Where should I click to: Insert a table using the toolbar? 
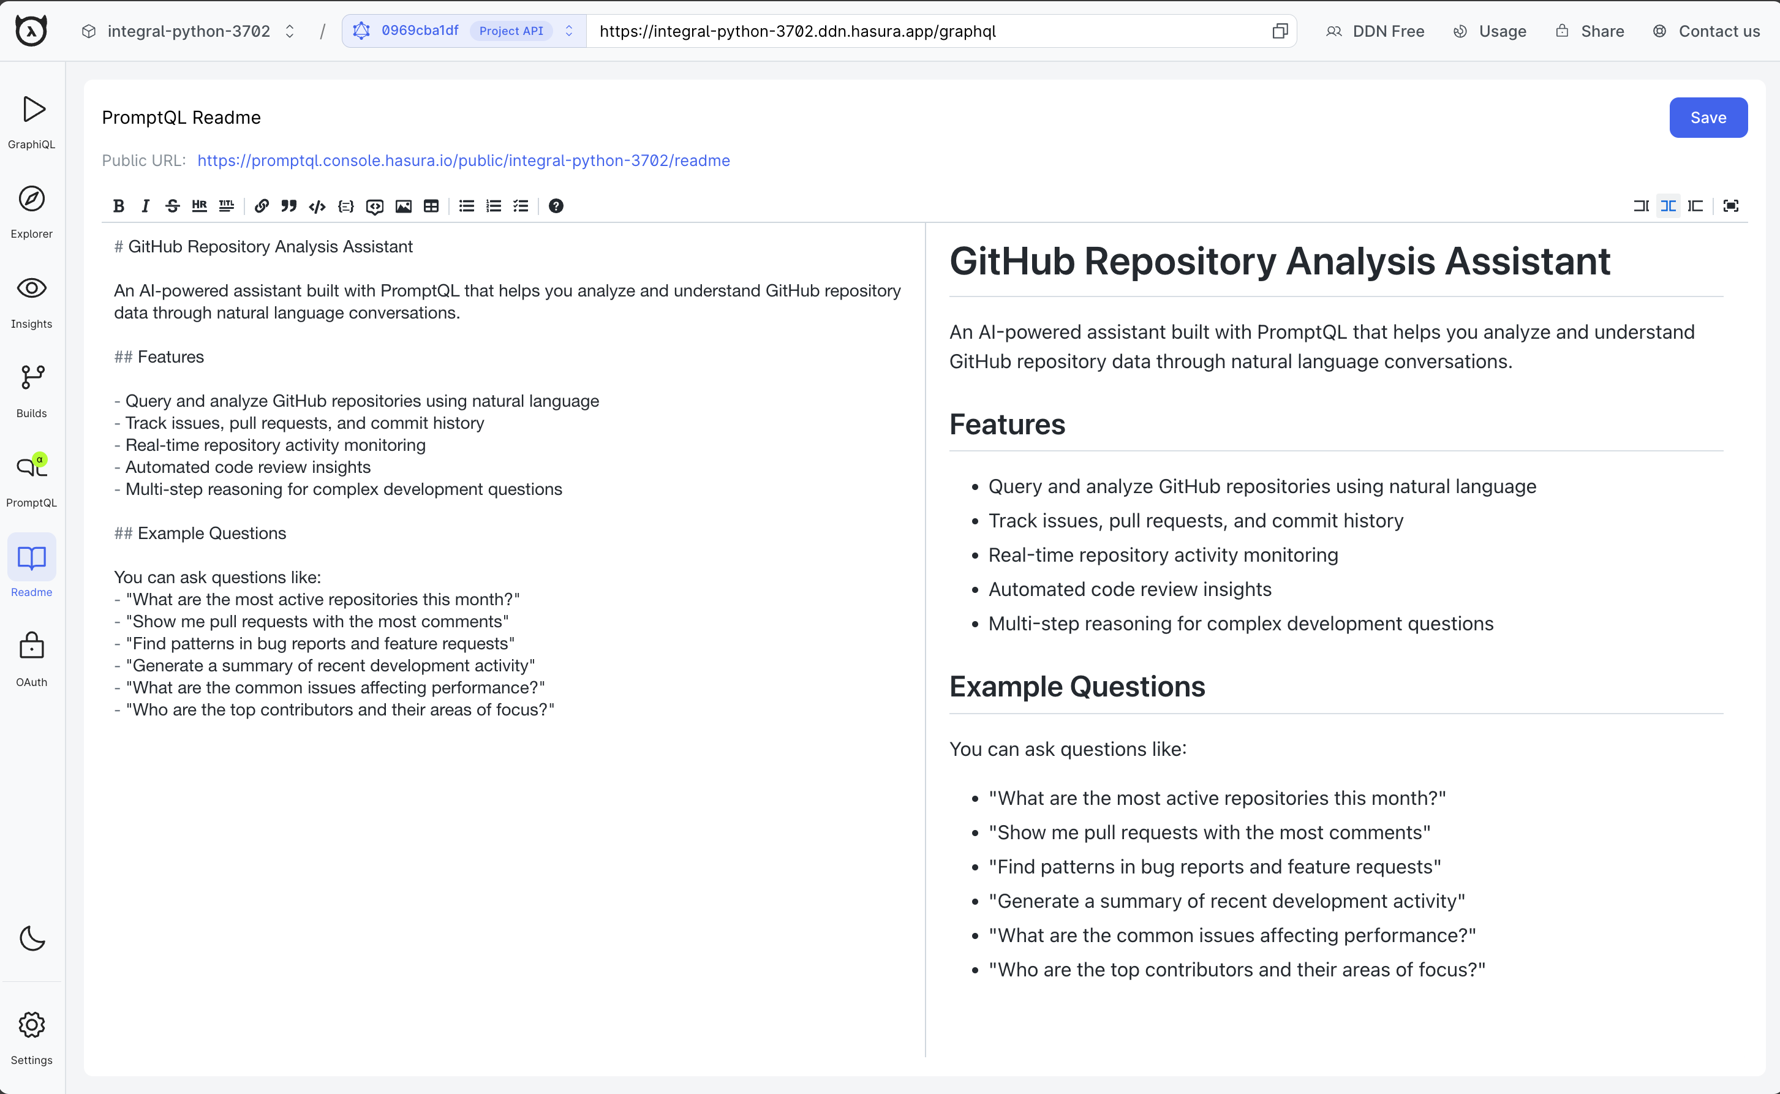point(432,206)
